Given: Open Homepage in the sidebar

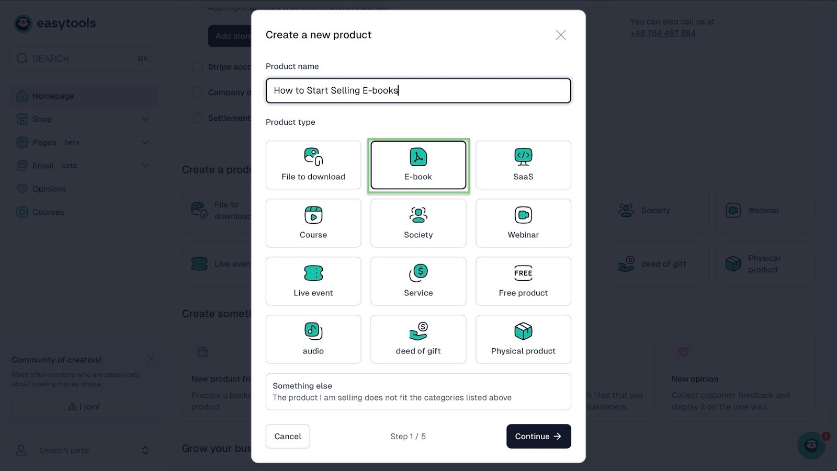Looking at the screenshot, I should tap(84, 96).
